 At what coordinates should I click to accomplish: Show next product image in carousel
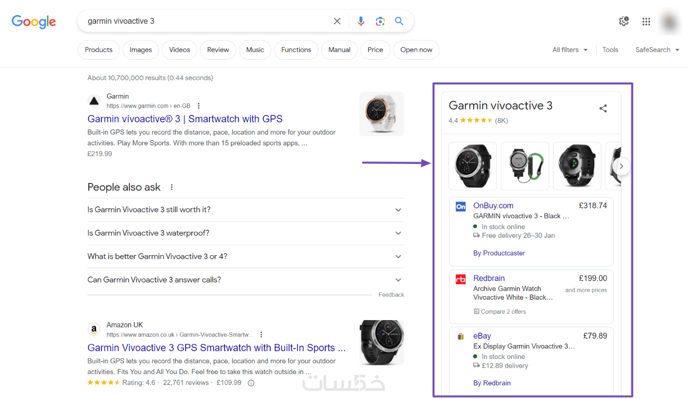(621, 166)
